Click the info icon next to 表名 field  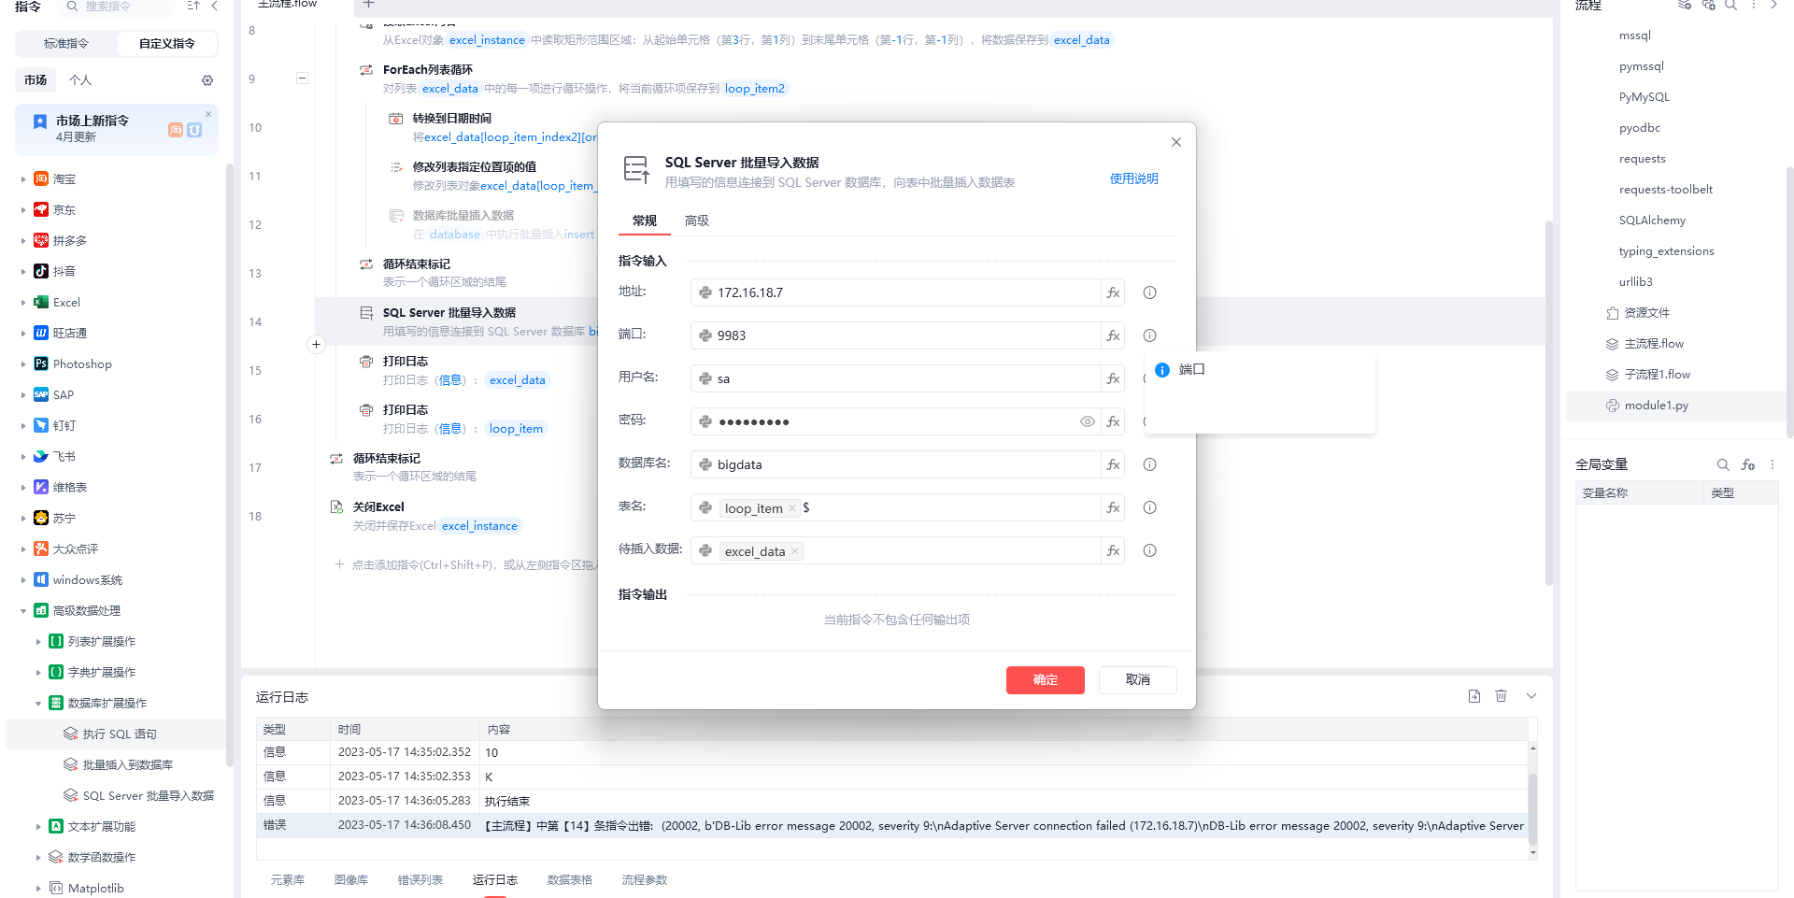[x=1149, y=507]
